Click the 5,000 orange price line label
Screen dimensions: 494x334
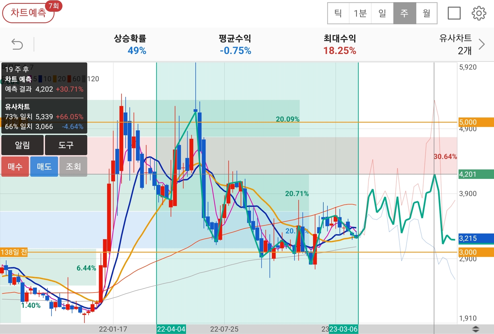tap(476, 122)
